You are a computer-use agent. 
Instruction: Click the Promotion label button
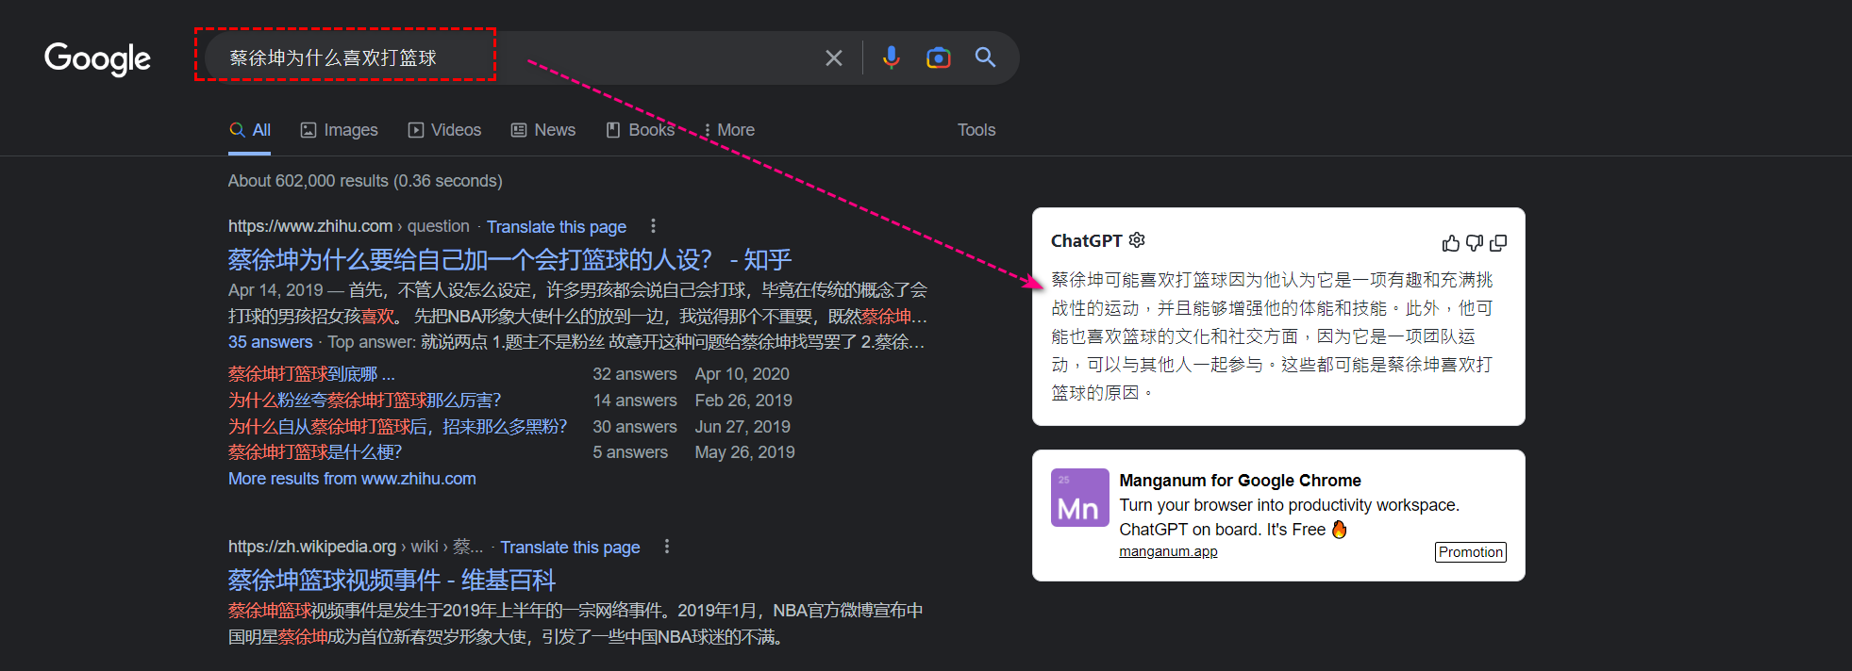pyautogui.click(x=1471, y=552)
